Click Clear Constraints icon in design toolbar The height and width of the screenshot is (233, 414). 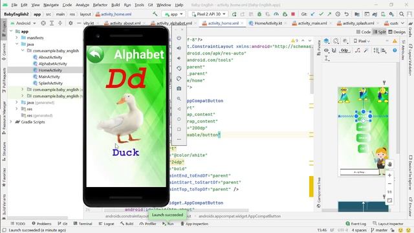pos(358,50)
